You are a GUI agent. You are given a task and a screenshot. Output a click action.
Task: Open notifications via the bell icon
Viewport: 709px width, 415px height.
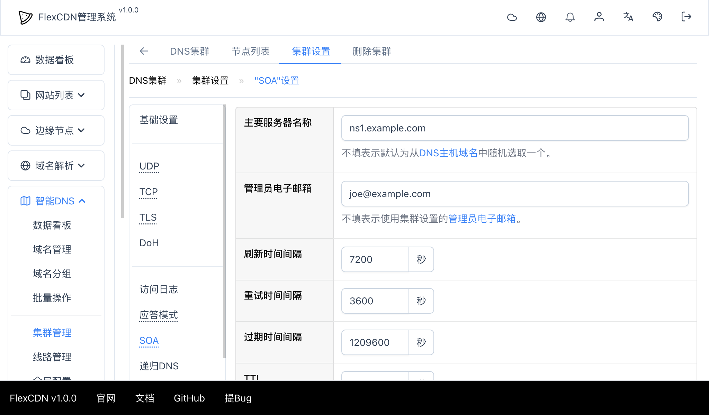pyautogui.click(x=570, y=17)
